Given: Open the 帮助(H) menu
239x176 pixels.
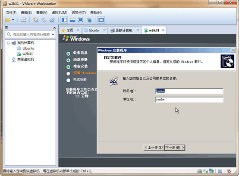Looking at the screenshot, I should point(96,13).
